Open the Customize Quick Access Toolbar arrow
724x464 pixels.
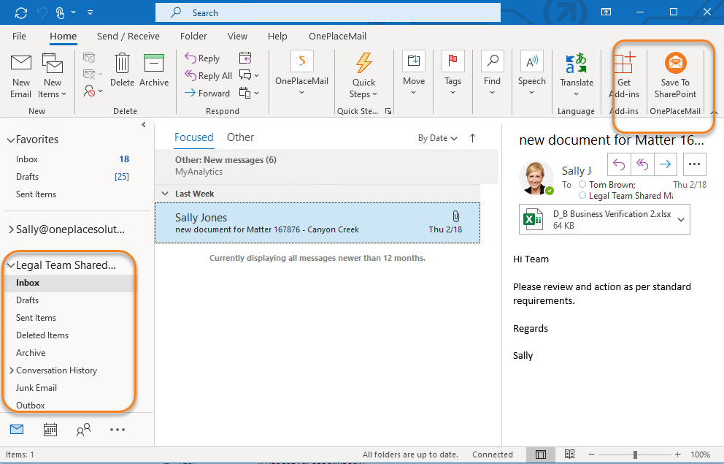click(x=90, y=12)
